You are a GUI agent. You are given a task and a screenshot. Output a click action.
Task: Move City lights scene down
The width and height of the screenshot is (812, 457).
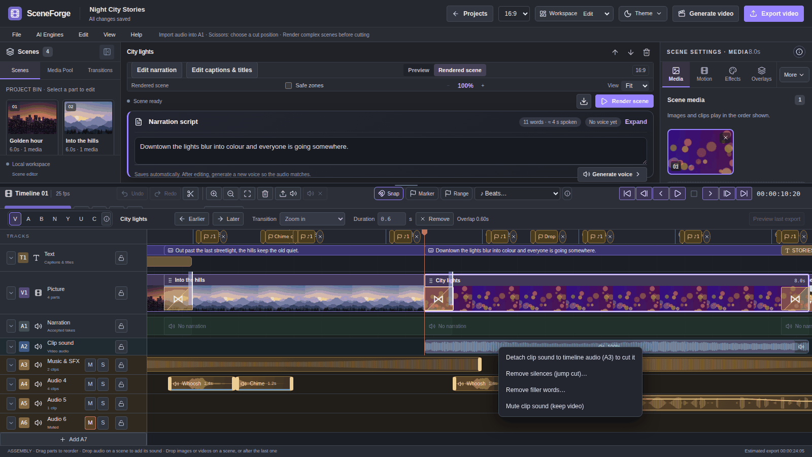(x=631, y=52)
